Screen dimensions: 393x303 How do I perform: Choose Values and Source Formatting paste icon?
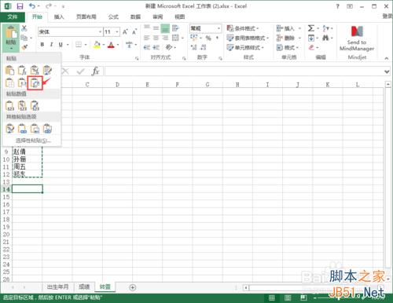click(x=35, y=106)
